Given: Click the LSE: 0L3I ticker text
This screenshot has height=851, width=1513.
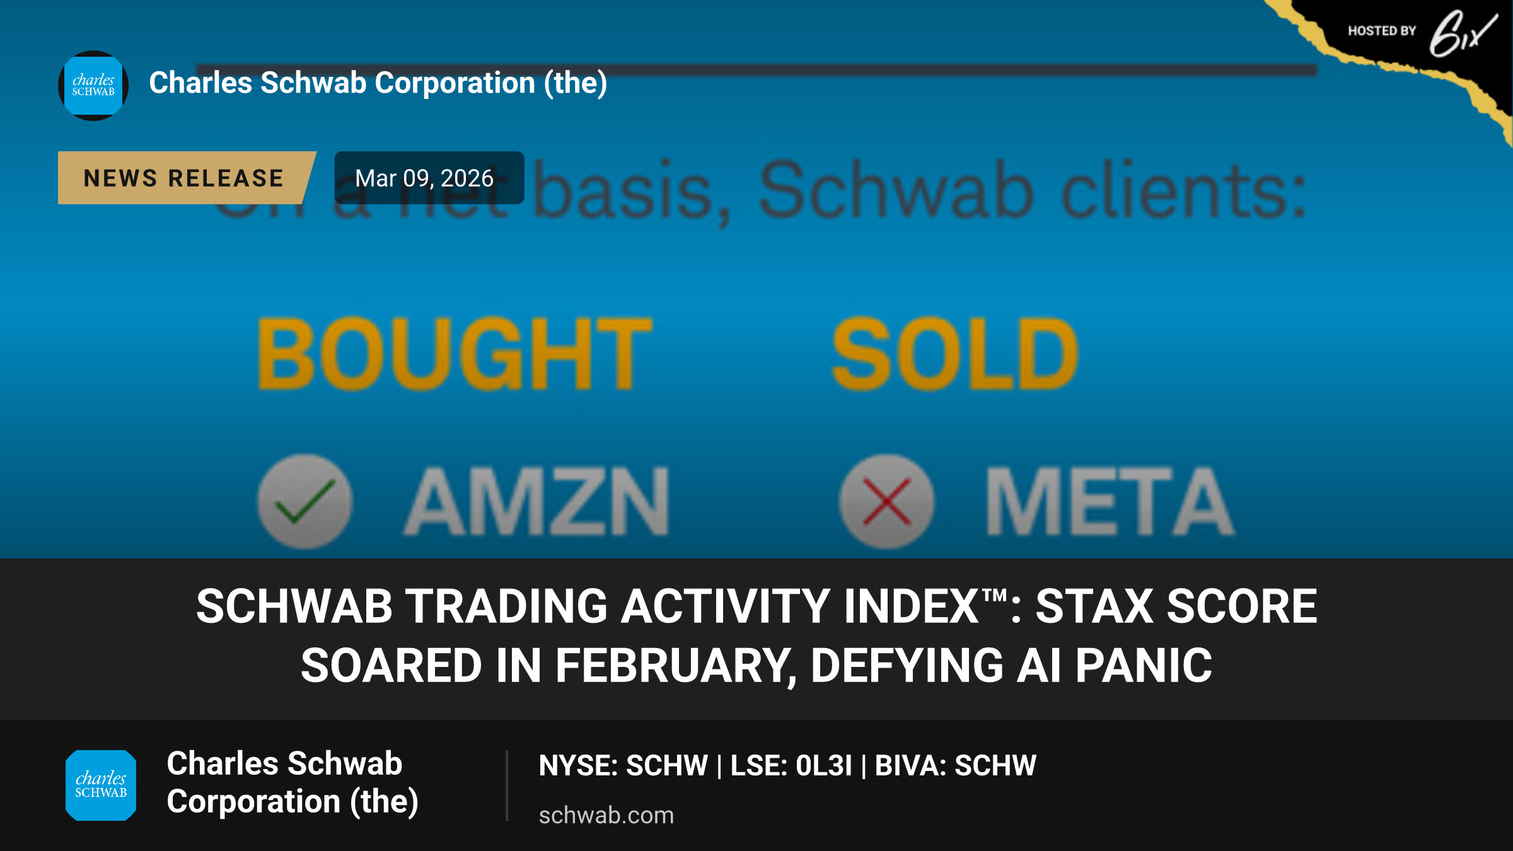Looking at the screenshot, I should tap(791, 765).
